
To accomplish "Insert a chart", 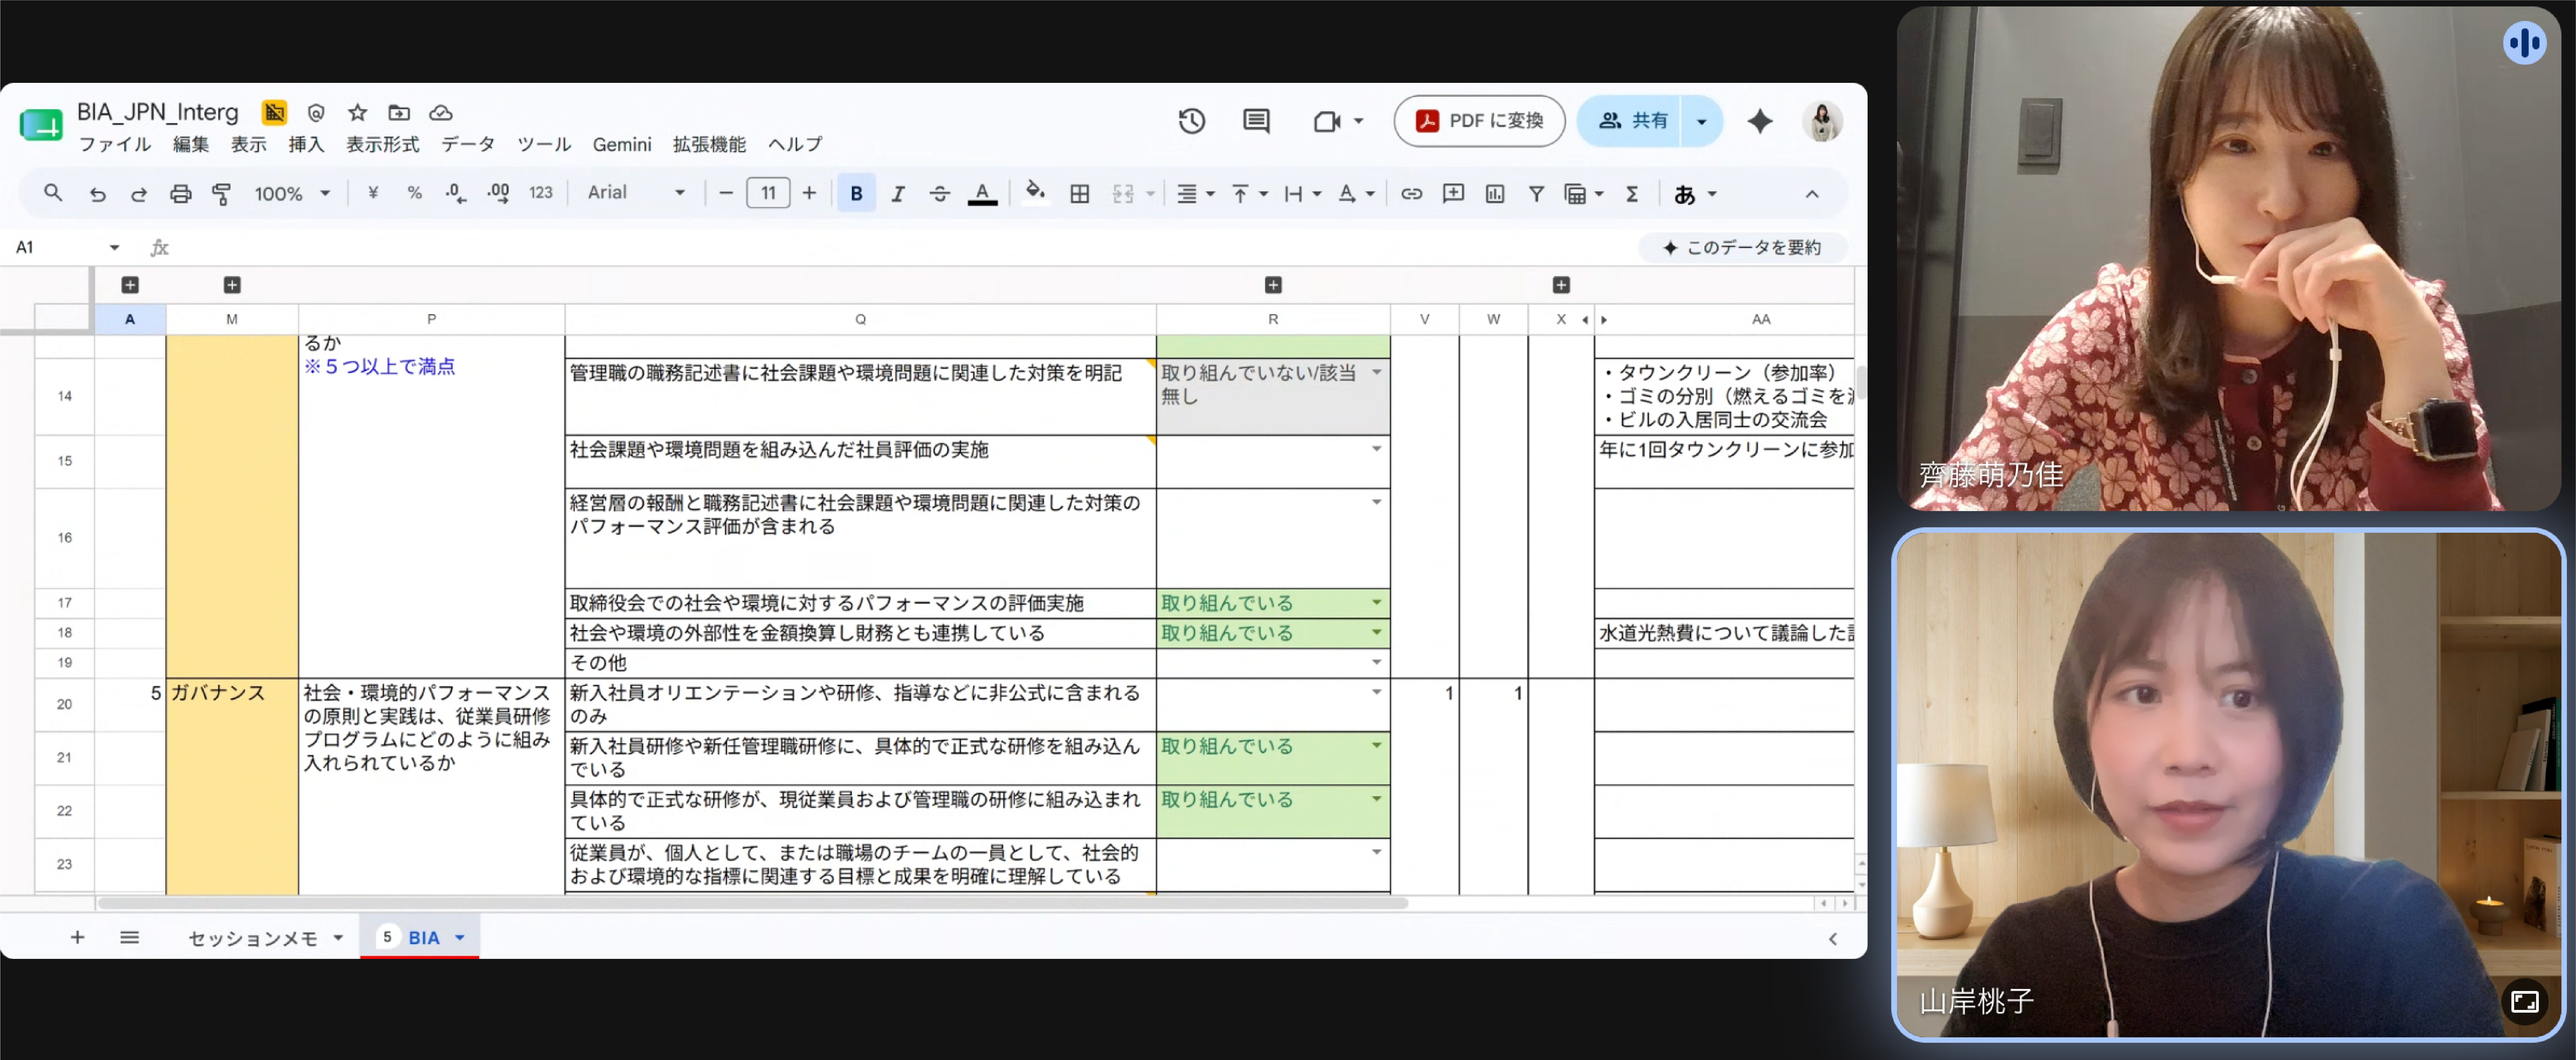I will 1495,194.
